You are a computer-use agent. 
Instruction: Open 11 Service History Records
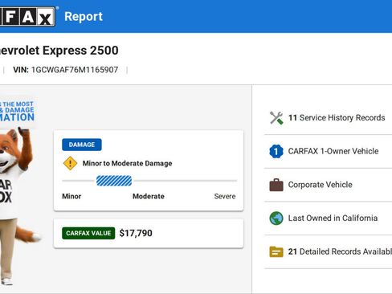coord(328,118)
